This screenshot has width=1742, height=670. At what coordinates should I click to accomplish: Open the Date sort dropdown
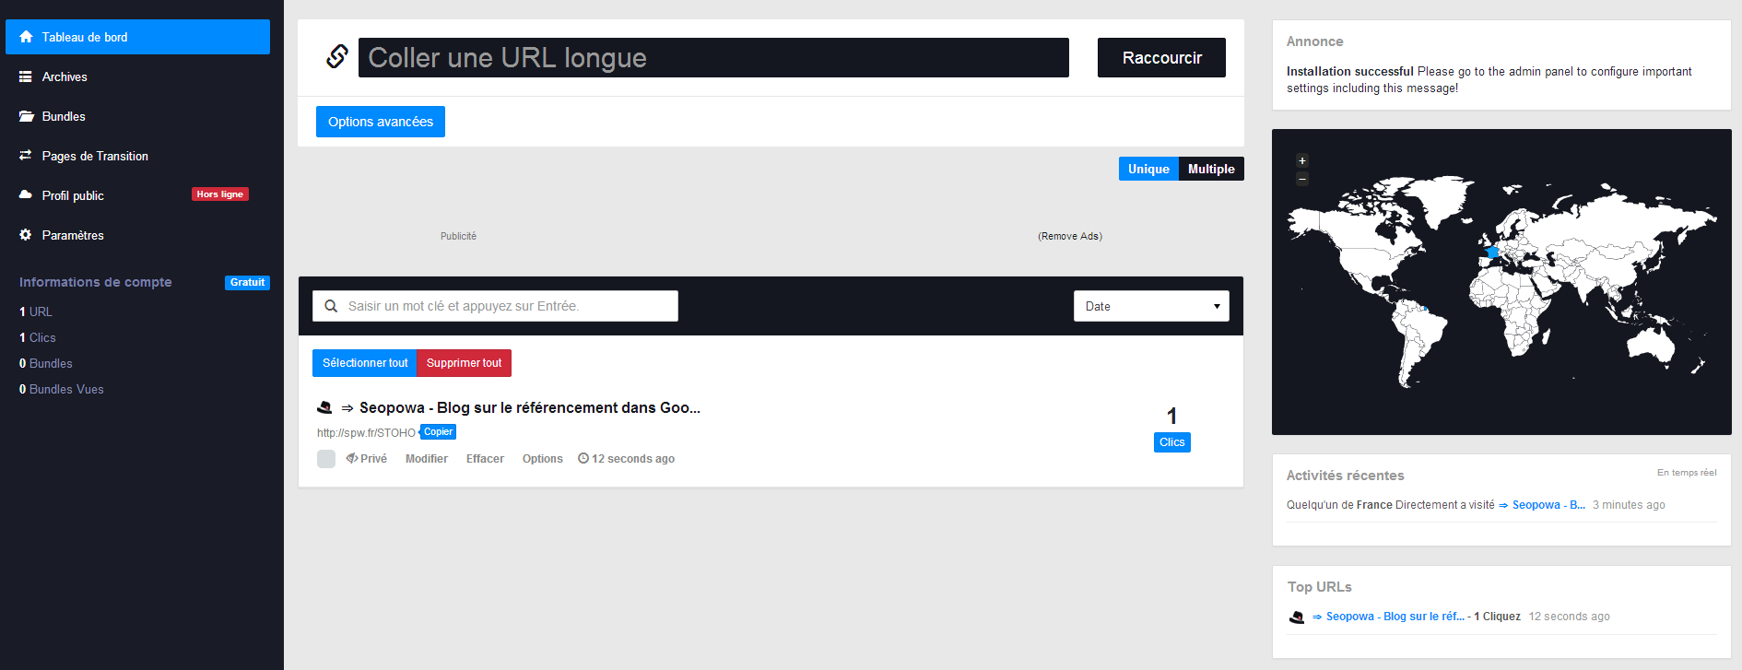pos(1151,306)
